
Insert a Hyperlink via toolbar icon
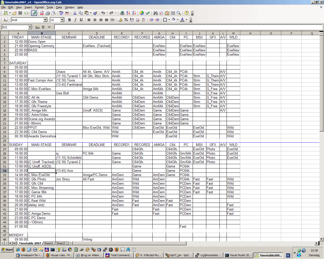point(122,13)
